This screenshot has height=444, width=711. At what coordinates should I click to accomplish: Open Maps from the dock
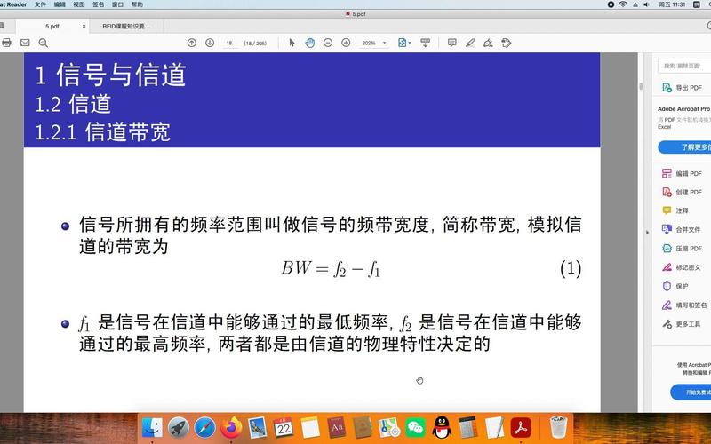click(389, 427)
